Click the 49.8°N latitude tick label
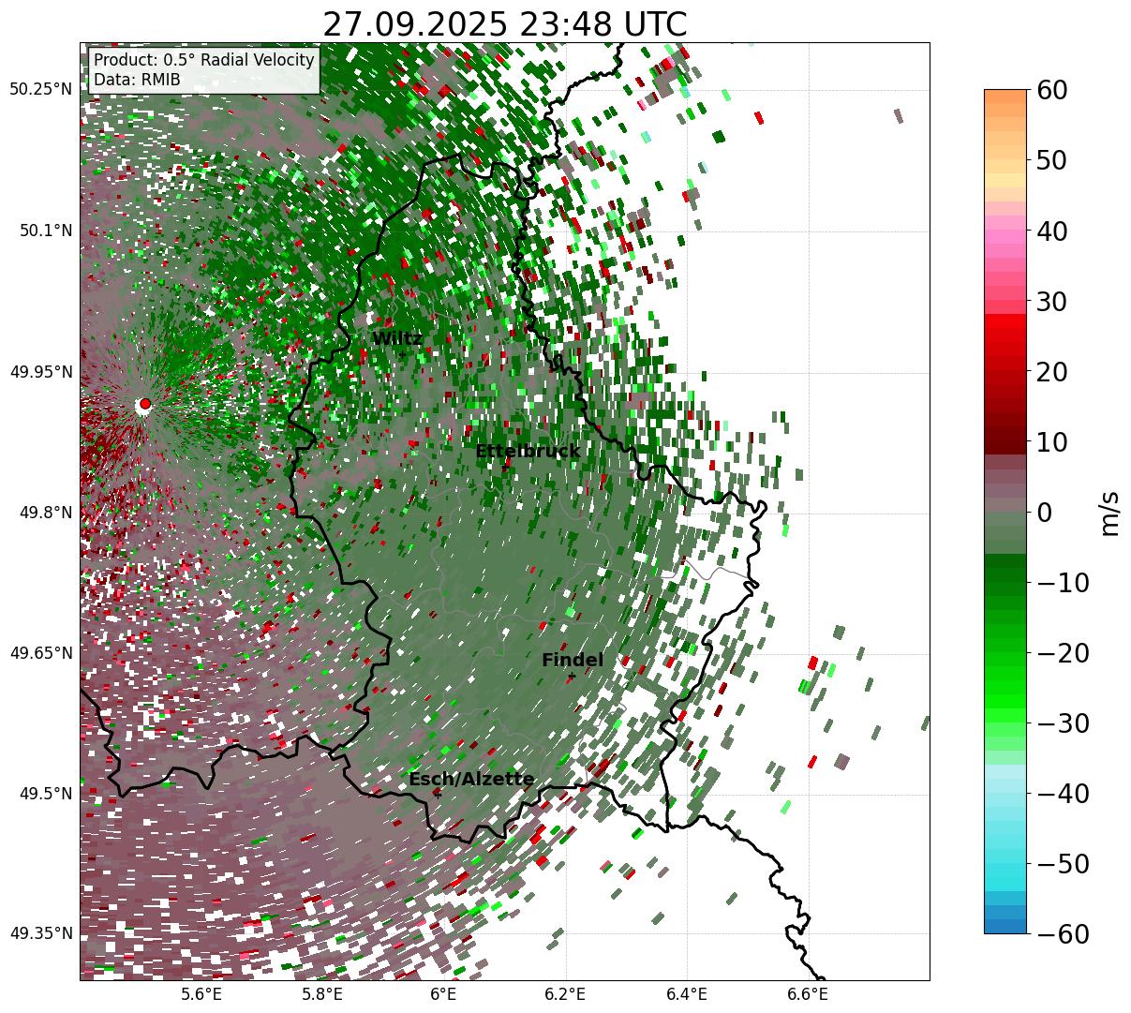This screenshot has height=1013, width=1131. tap(45, 513)
